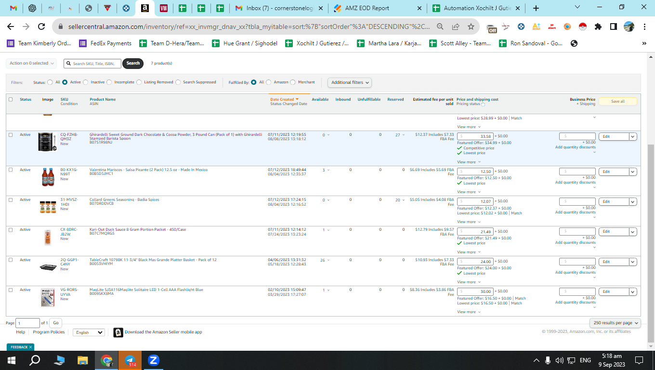Open the browser extensions puzzle icon
This screenshot has height=370, width=655.
coord(598,27)
